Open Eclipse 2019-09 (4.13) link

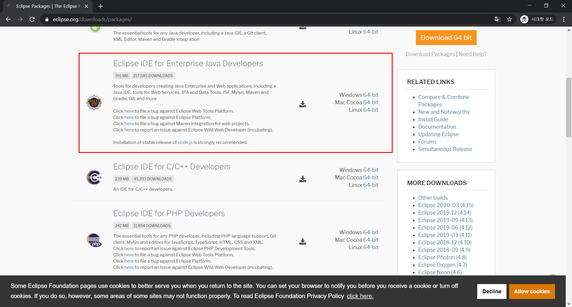click(x=445, y=220)
